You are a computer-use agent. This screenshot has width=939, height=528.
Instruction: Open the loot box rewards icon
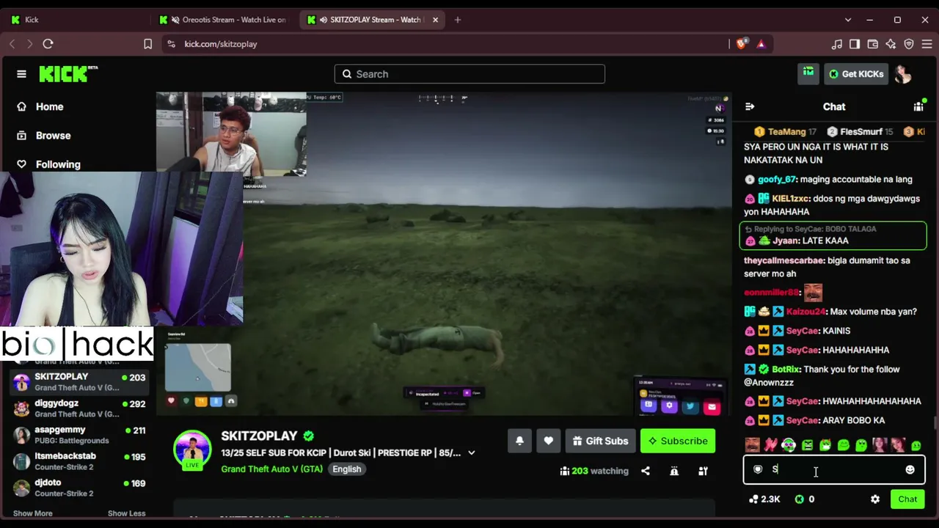[808, 73]
